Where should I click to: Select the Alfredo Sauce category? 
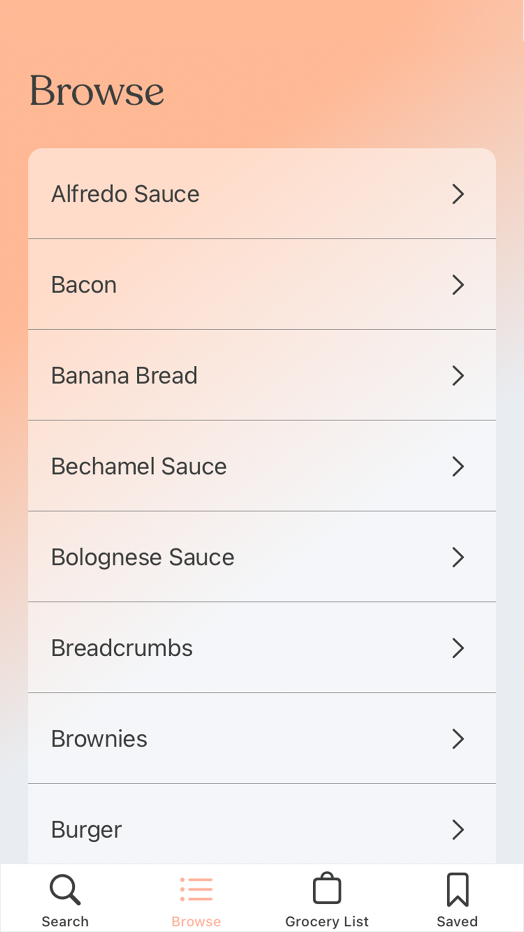[x=126, y=194]
